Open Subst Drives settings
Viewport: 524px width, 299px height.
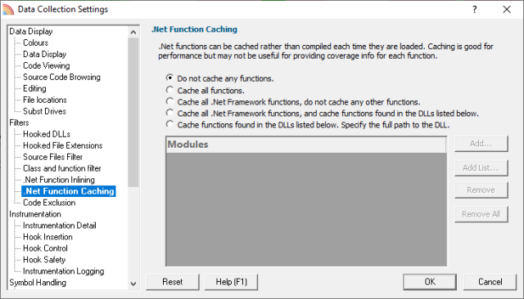tap(44, 111)
